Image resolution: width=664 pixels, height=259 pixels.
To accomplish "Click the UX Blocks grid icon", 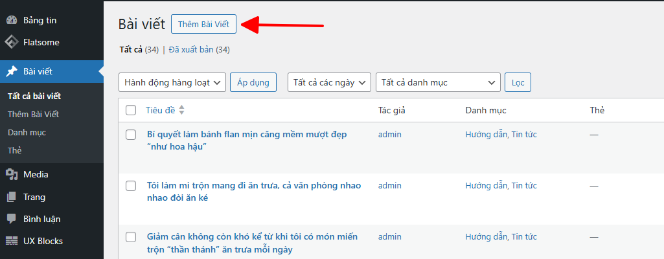I will pyautogui.click(x=12, y=241).
